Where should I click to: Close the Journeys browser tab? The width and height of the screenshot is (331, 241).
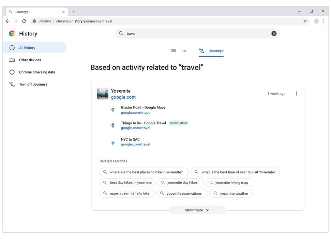[x=63, y=12]
